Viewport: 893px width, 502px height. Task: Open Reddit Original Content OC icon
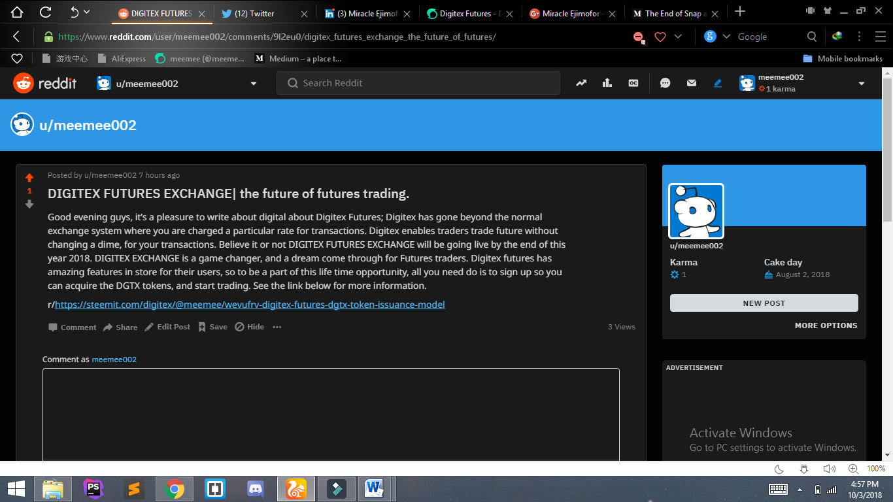[x=633, y=83]
